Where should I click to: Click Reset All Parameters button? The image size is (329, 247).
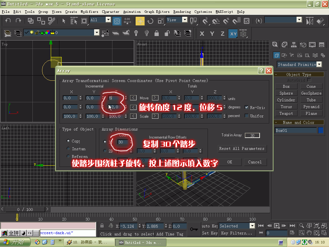[242, 149]
